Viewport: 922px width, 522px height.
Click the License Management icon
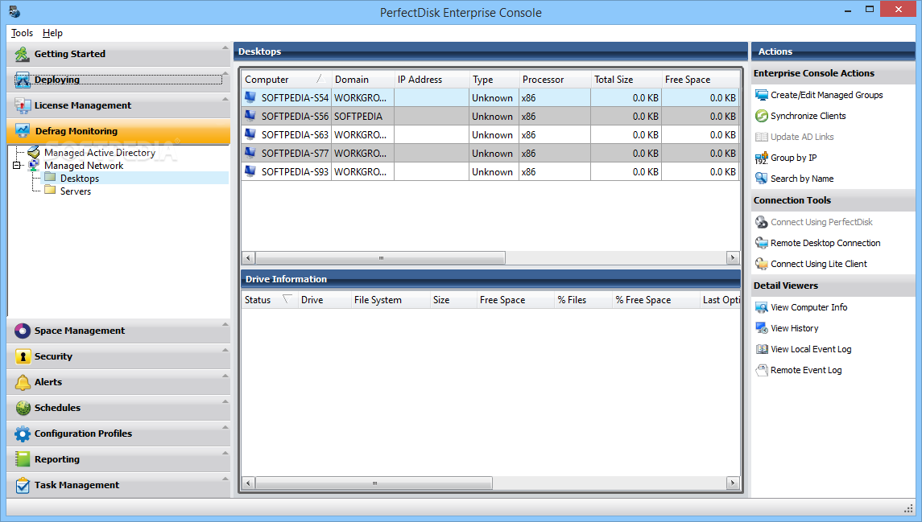coord(23,105)
